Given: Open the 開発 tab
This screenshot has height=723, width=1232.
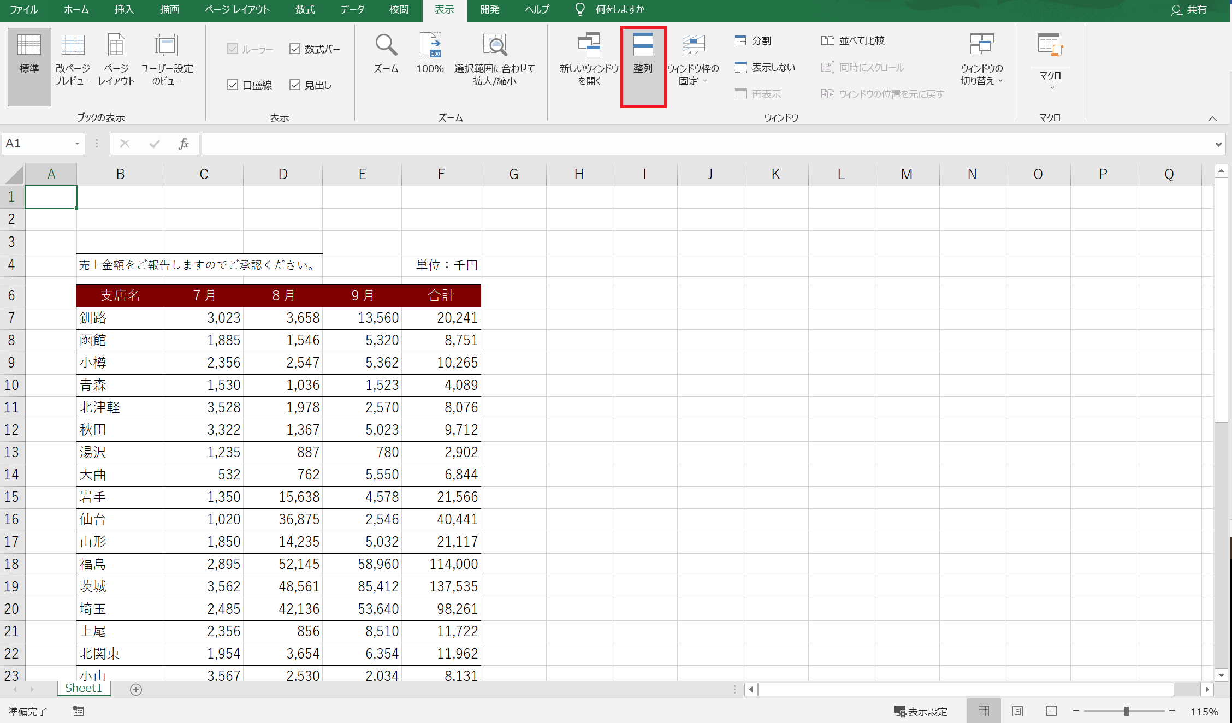Looking at the screenshot, I should point(490,10).
